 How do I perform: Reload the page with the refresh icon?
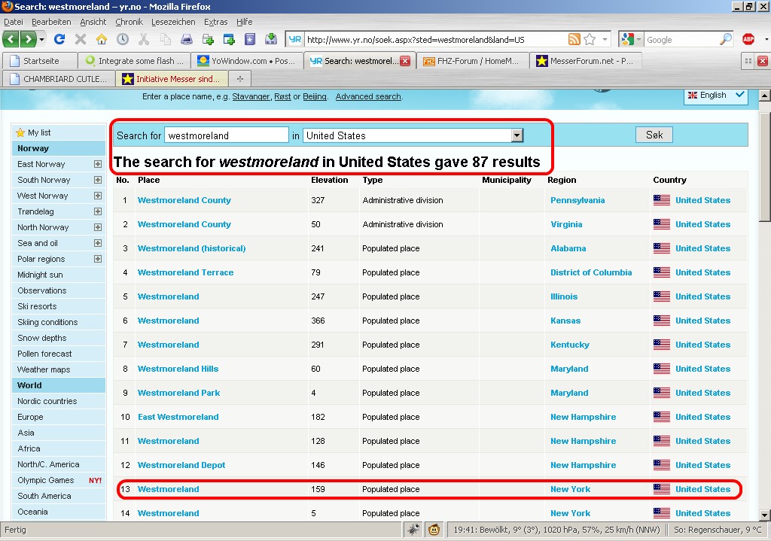coord(59,39)
